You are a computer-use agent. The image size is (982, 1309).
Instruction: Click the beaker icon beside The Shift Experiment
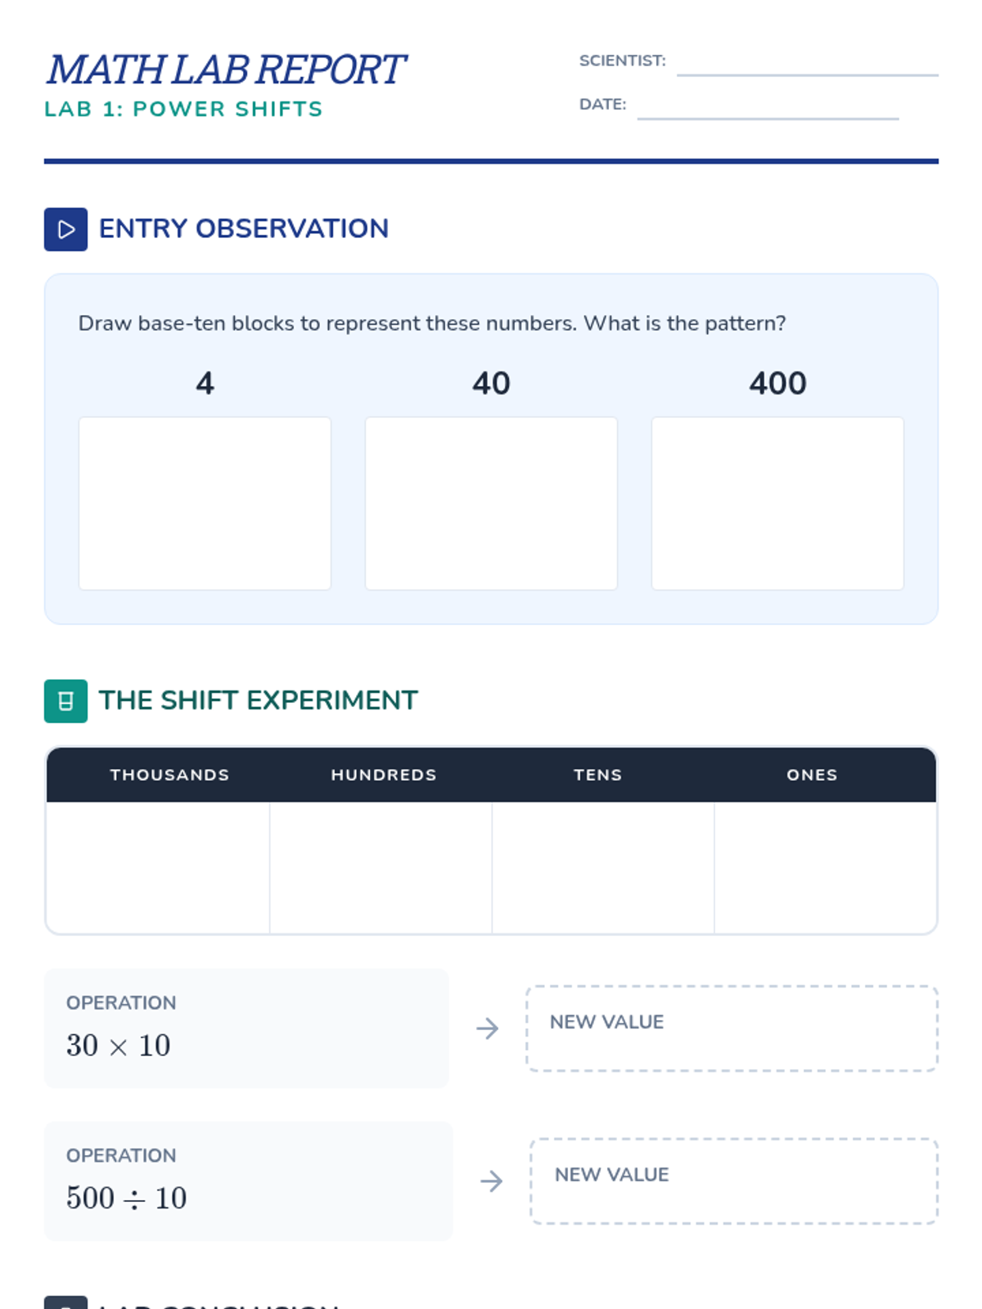pos(65,701)
